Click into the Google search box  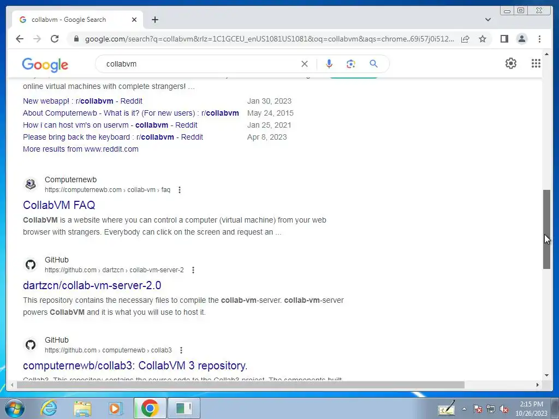200,64
